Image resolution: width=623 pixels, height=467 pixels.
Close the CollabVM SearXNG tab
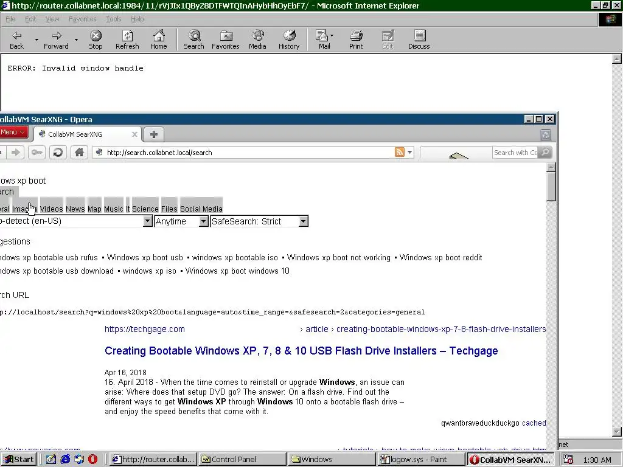[134, 134]
